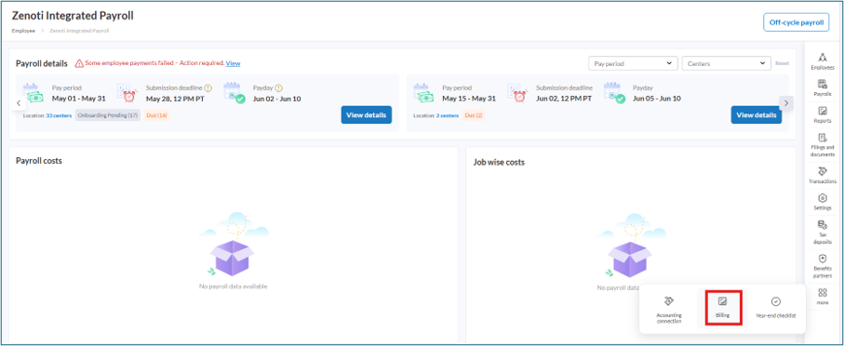Show the previous payroll card with the left arrow
The image size is (844, 346).
[18, 102]
